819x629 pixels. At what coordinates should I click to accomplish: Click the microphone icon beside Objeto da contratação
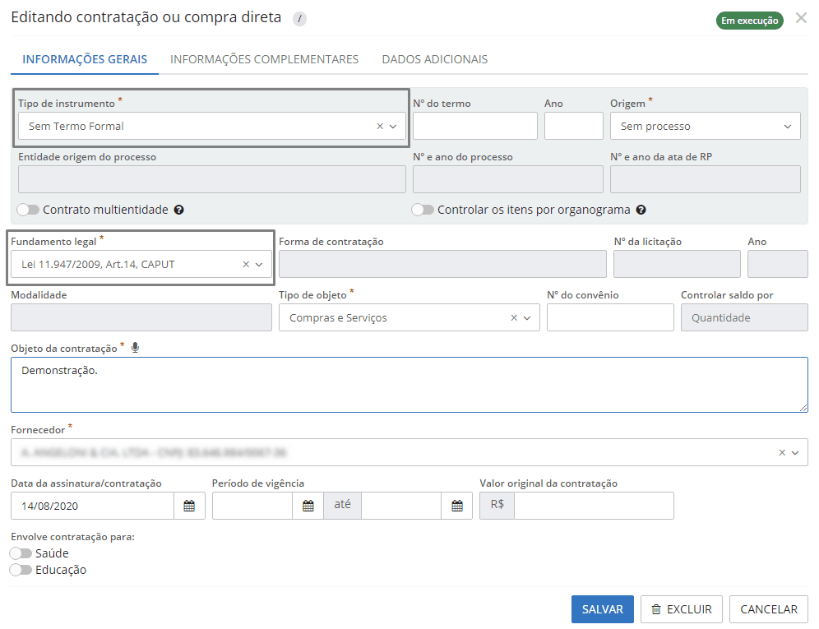[135, 348]
